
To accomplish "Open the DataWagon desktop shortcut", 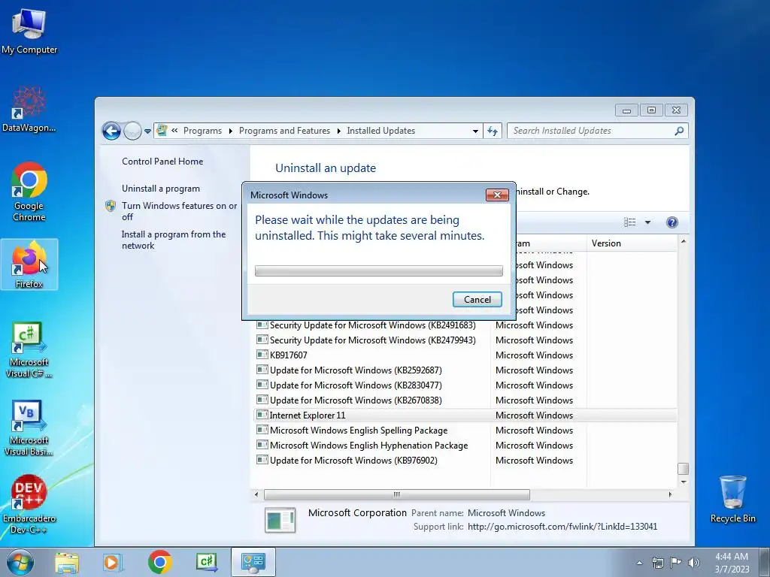I will 29,109.
